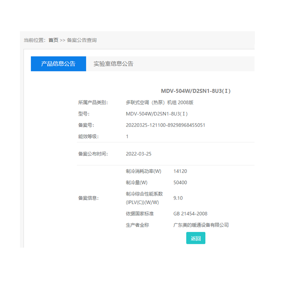The image size is (282, 301).
Task: Click the 备案公布时间 label
Action: tap(93, 154)
